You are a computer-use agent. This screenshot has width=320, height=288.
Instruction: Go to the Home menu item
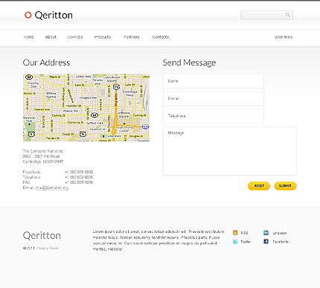tap(28, 37)
